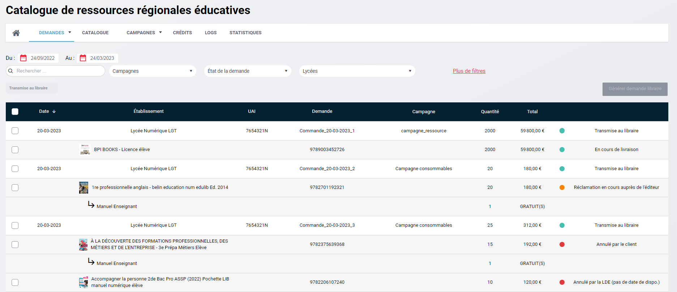Sort by Date arrow in header

coord(54,112)
